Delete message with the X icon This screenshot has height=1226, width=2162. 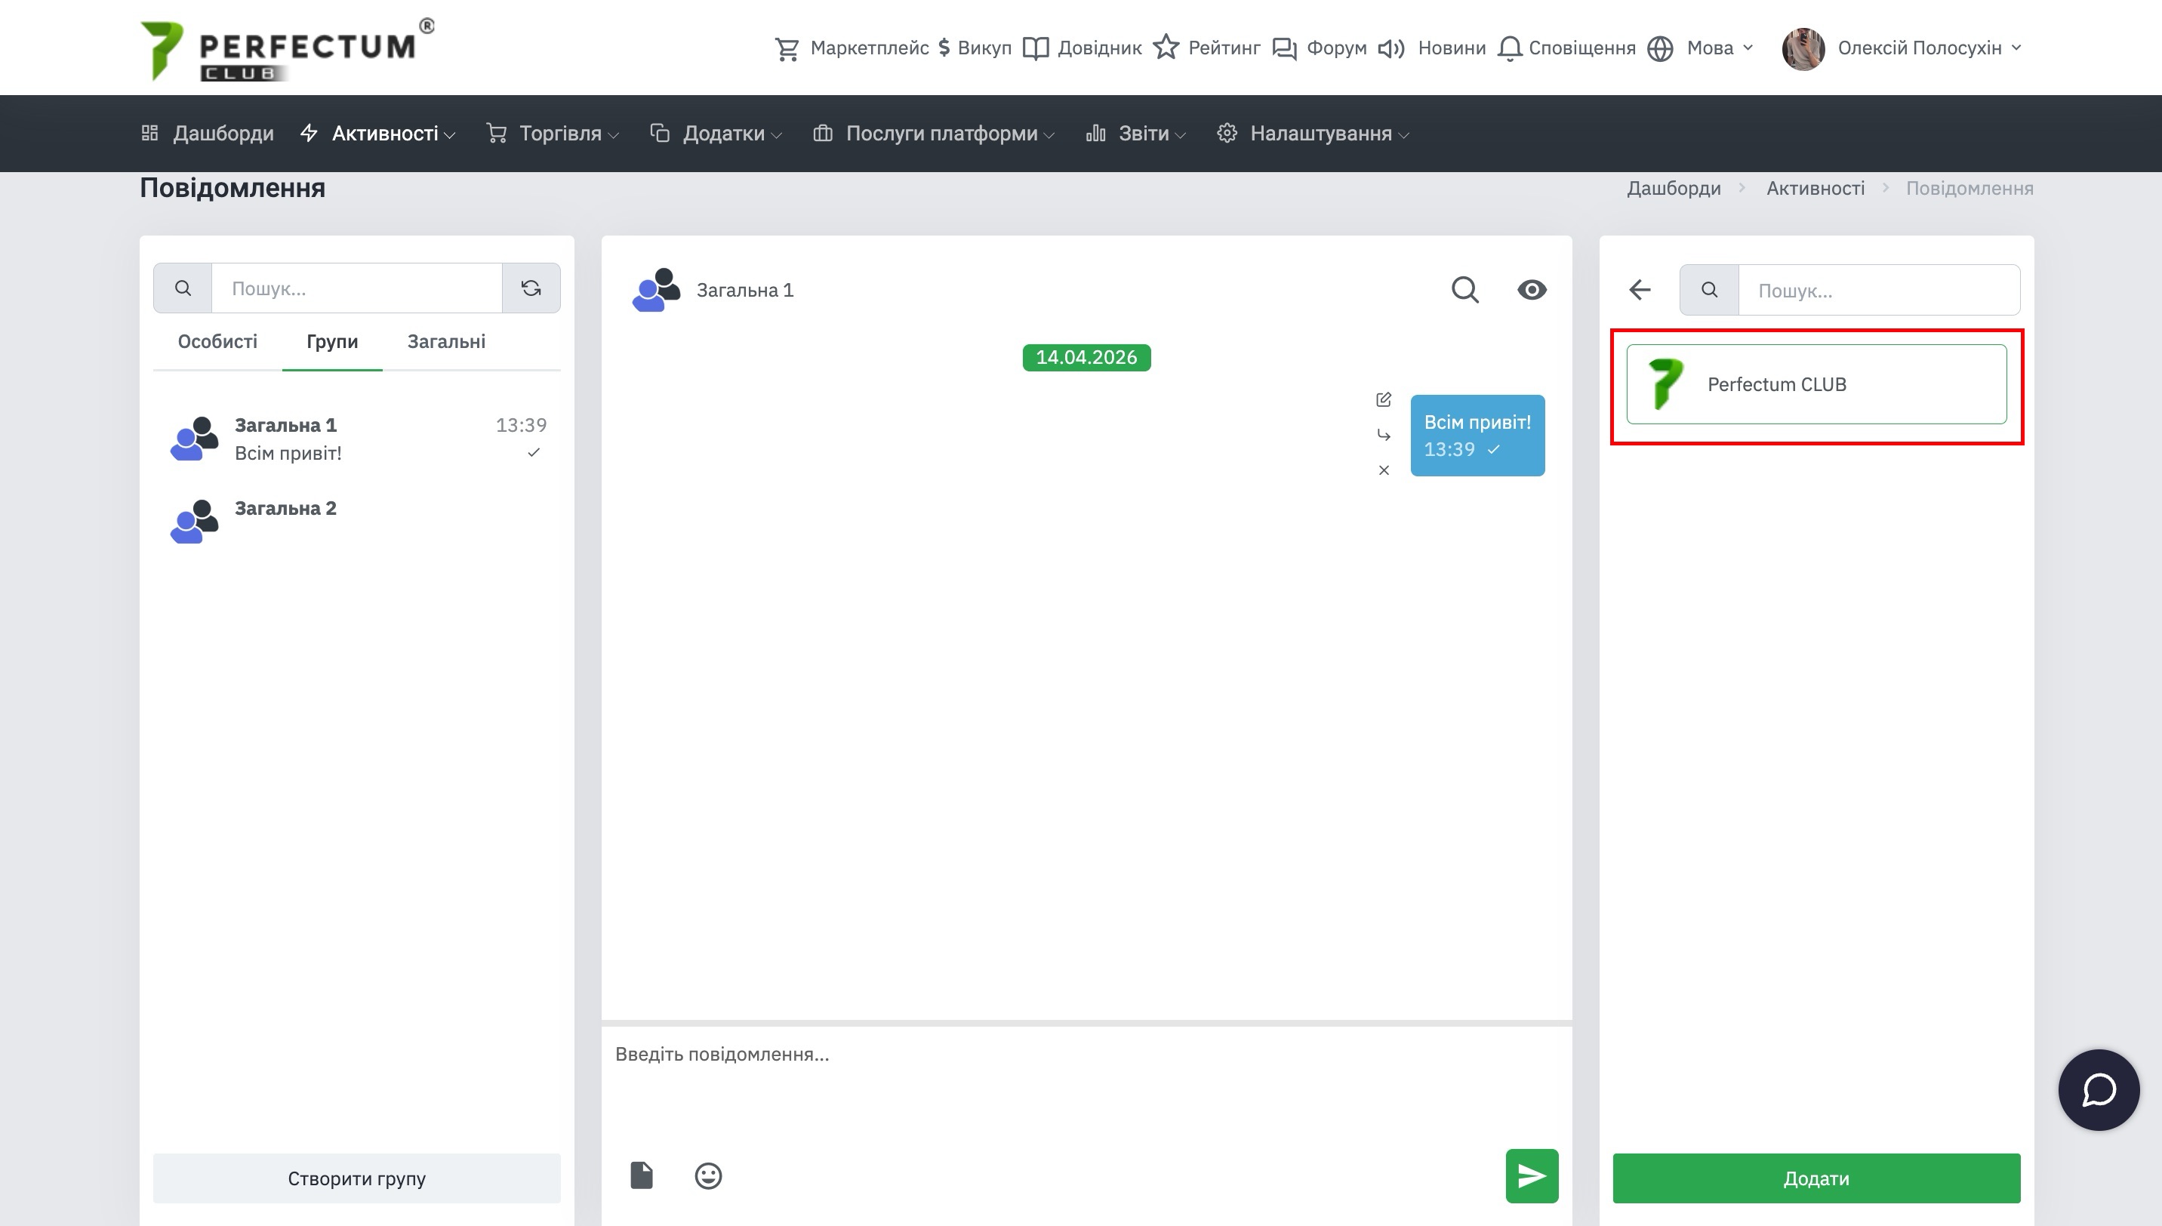(1383, 470)
